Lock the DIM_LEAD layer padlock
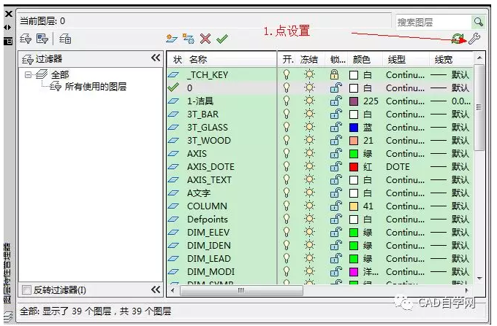The image size is (497, 326). pyautogui.click(x=335, y=258)
